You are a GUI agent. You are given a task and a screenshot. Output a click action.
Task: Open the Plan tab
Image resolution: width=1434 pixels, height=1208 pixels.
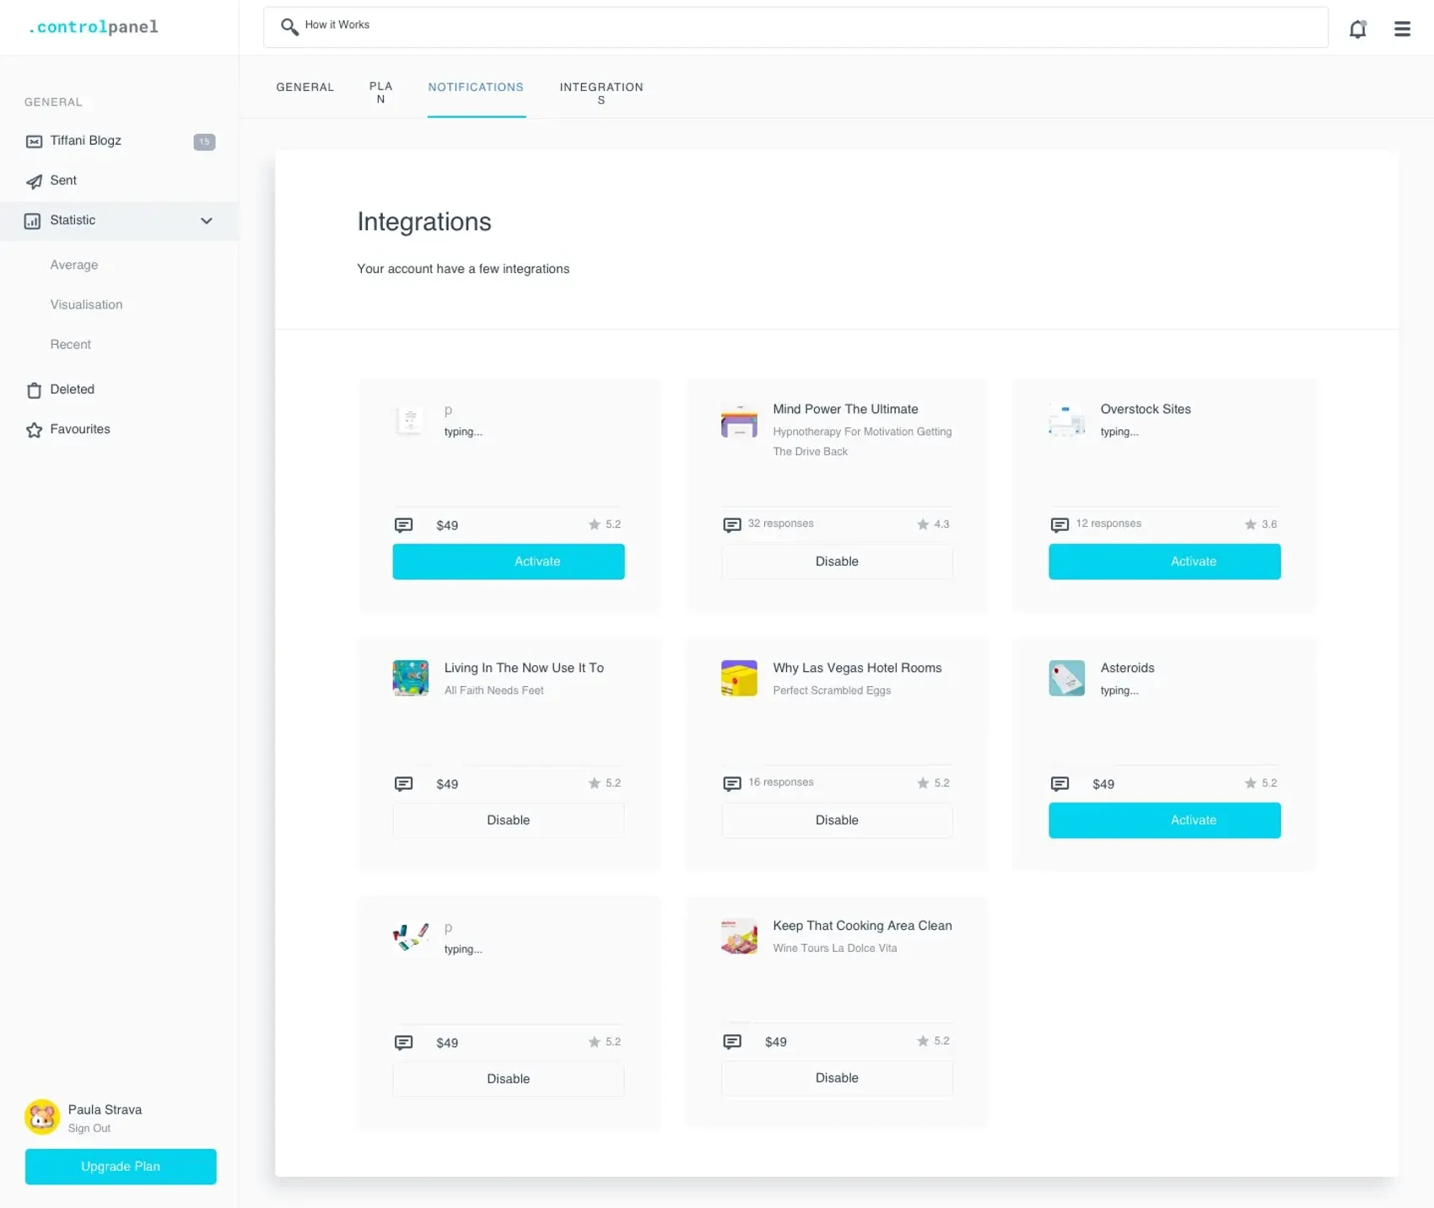click(x=381, y=93)
